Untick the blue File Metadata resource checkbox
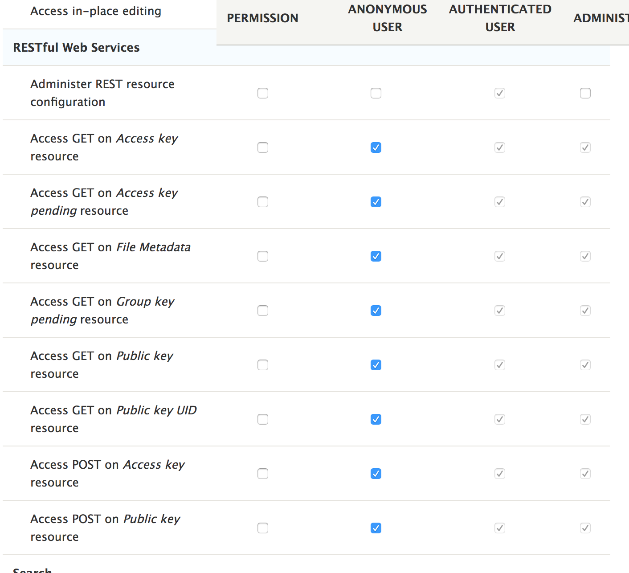629x573 pixels. click(376, 256)
